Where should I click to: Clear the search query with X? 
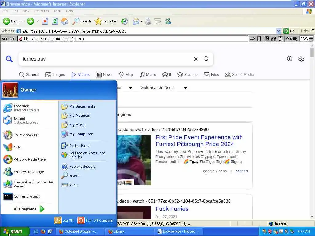click(x=196, y=59)
